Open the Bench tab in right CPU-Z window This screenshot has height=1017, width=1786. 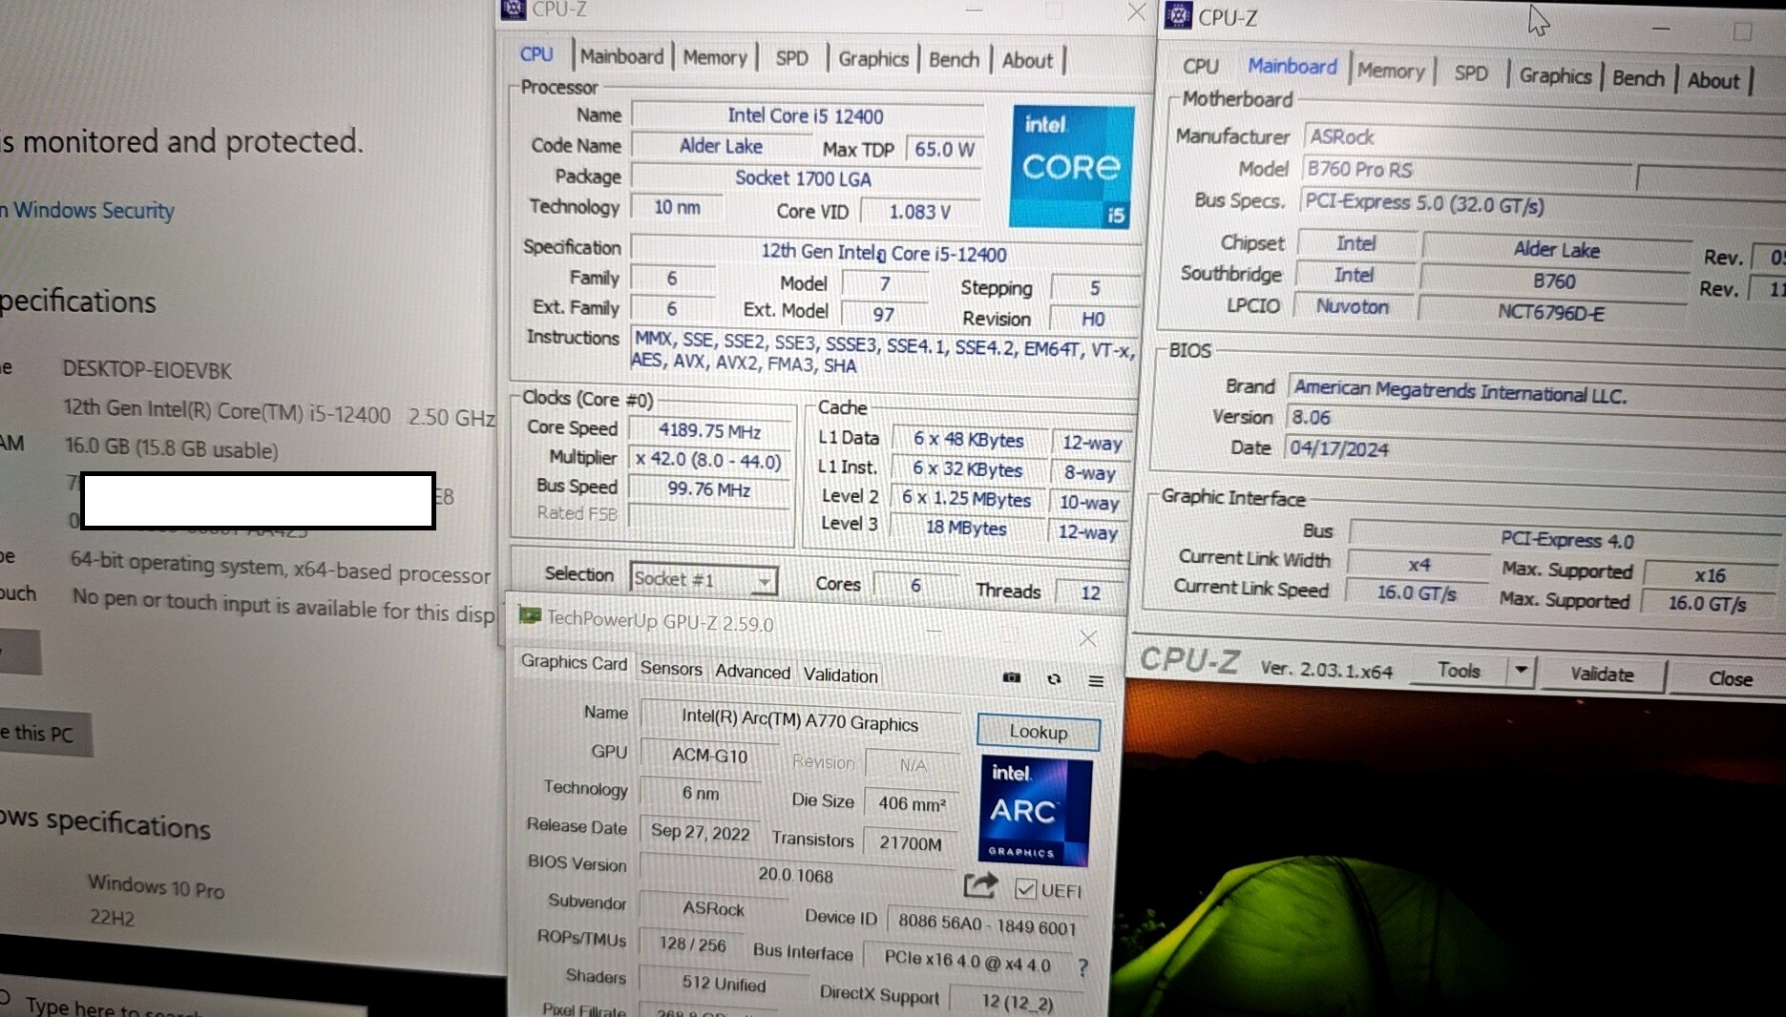(1637, 78)
